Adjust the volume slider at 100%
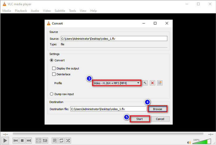 202,141
